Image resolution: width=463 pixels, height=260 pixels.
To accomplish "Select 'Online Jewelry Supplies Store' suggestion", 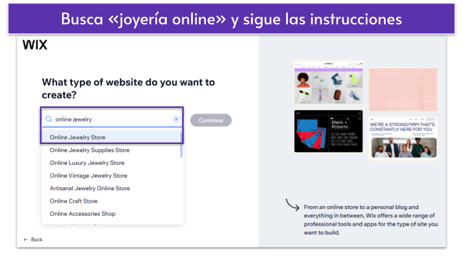I will (90, 150).
